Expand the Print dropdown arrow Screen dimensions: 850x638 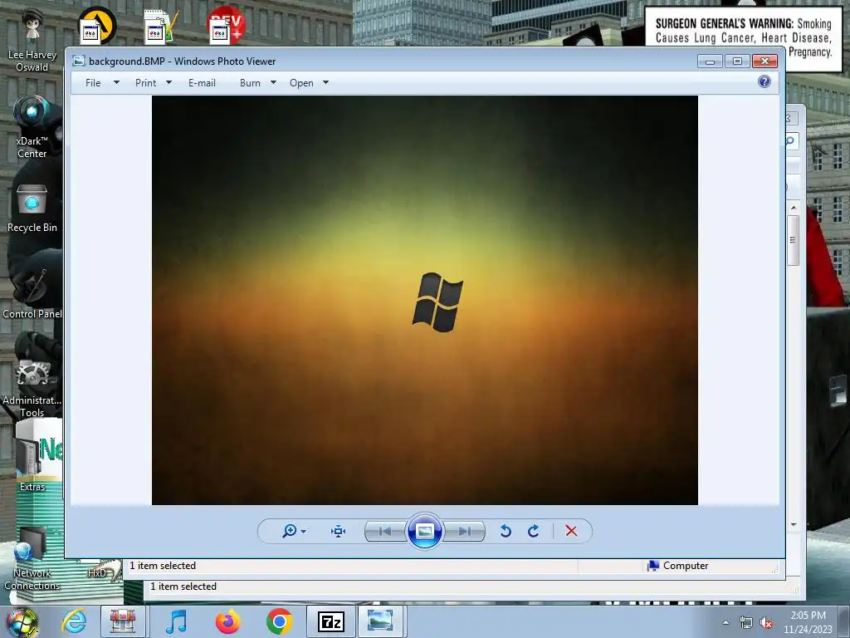pyautogui.click(x=169, y=82)
